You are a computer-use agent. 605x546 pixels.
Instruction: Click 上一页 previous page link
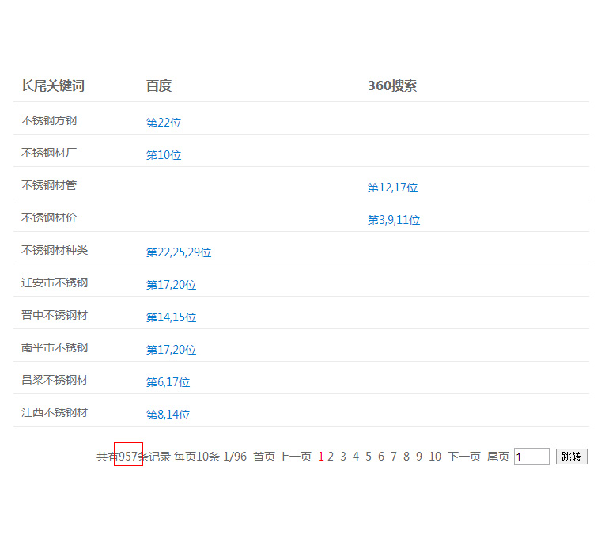tap(295, 457)
